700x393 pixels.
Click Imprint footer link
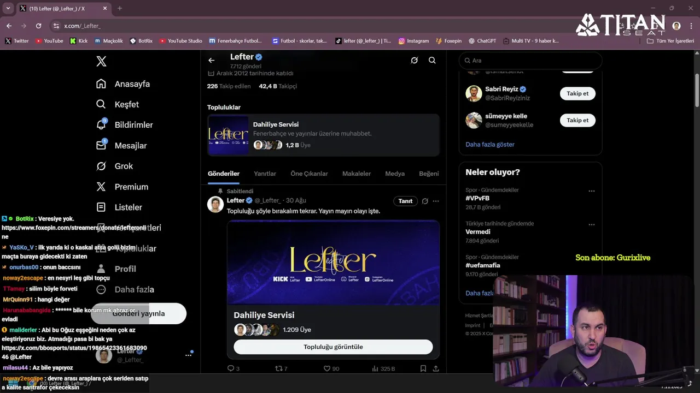click(x=472, y=325)
